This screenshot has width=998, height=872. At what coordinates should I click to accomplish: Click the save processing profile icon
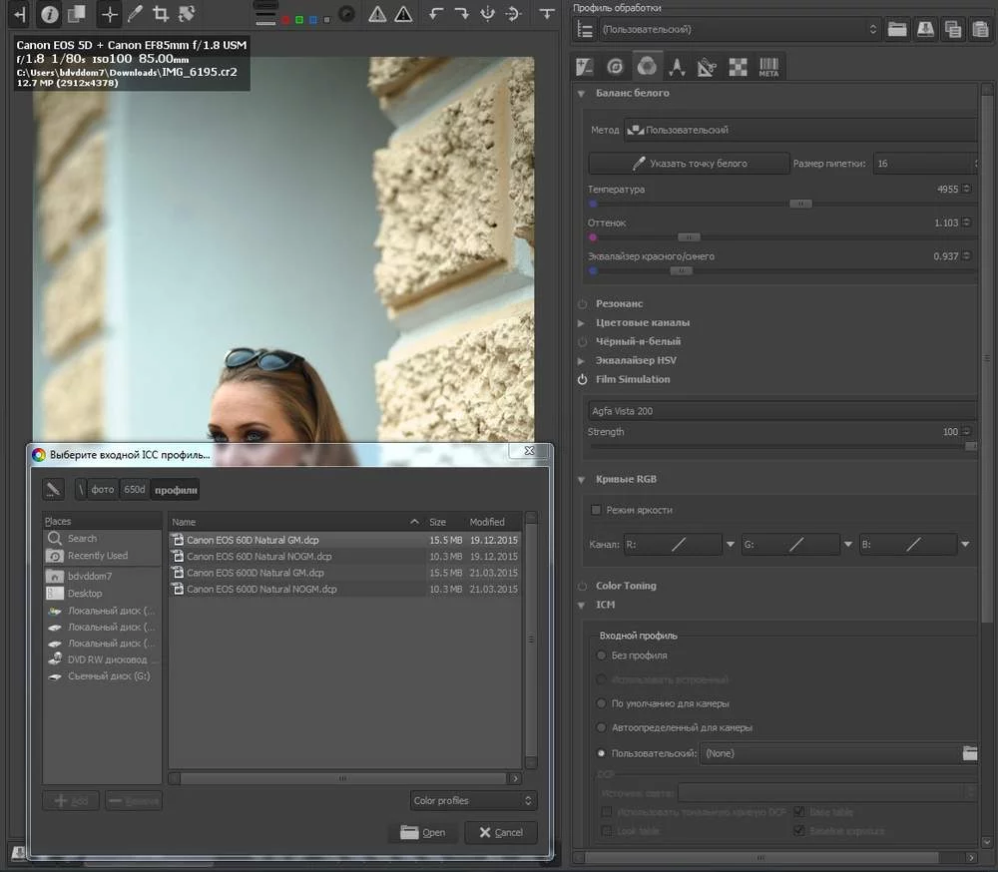coord(925,30)
